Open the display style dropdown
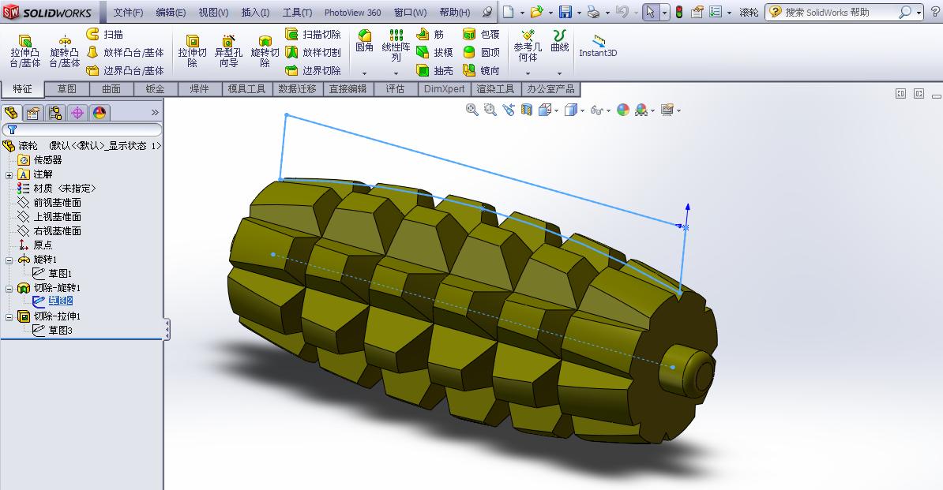Viewport: 943px width, 490px height. [x=583, y=110]
